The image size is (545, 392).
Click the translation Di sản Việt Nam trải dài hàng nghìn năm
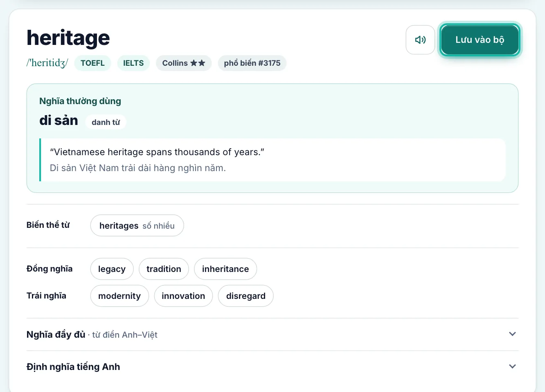pyautogui.click(x=138, y=168)
